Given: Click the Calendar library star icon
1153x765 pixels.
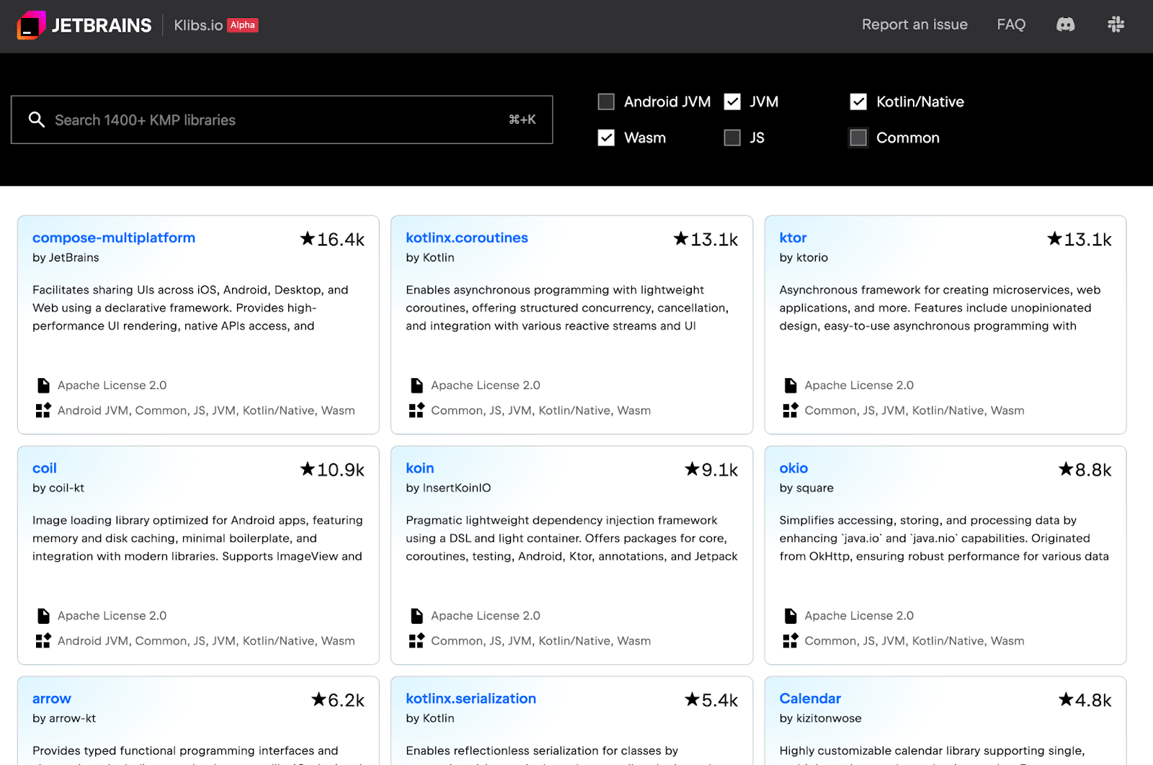Looking at the screenshot, I should (1067, 699).
